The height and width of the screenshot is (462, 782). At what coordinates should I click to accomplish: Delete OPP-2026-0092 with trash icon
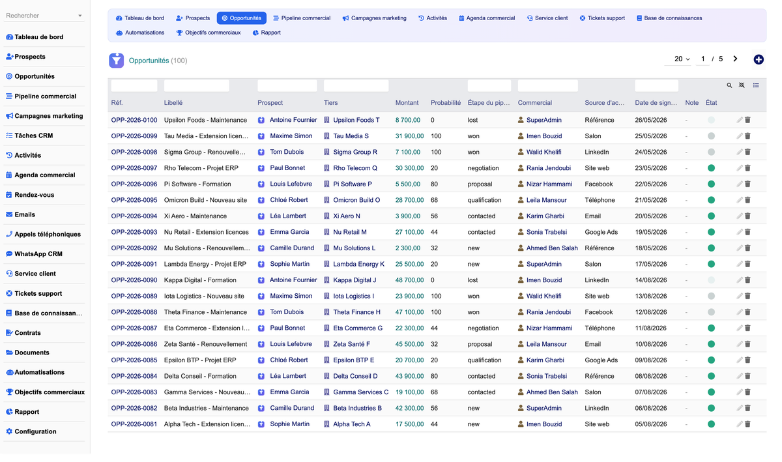click(x=747, y=248)
